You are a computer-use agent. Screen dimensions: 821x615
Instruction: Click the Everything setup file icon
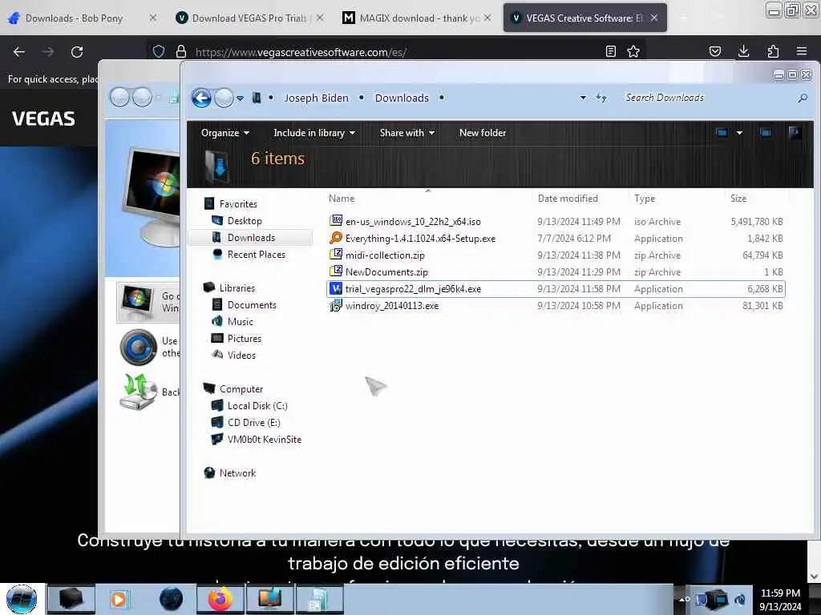tap(336, 238)
